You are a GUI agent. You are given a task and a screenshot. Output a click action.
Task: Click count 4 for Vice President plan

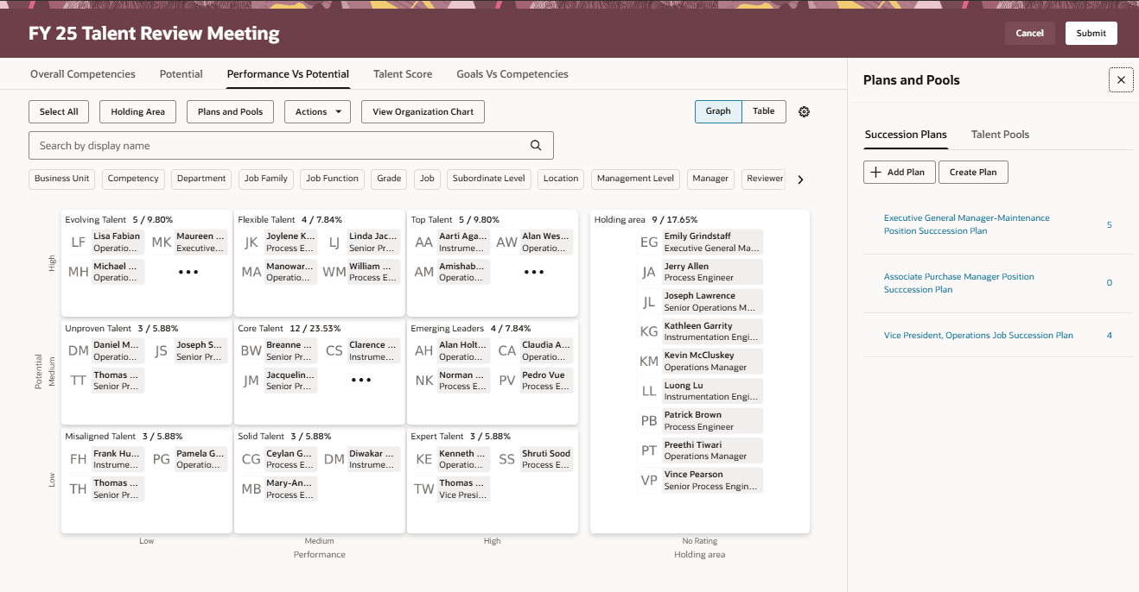1109,336
